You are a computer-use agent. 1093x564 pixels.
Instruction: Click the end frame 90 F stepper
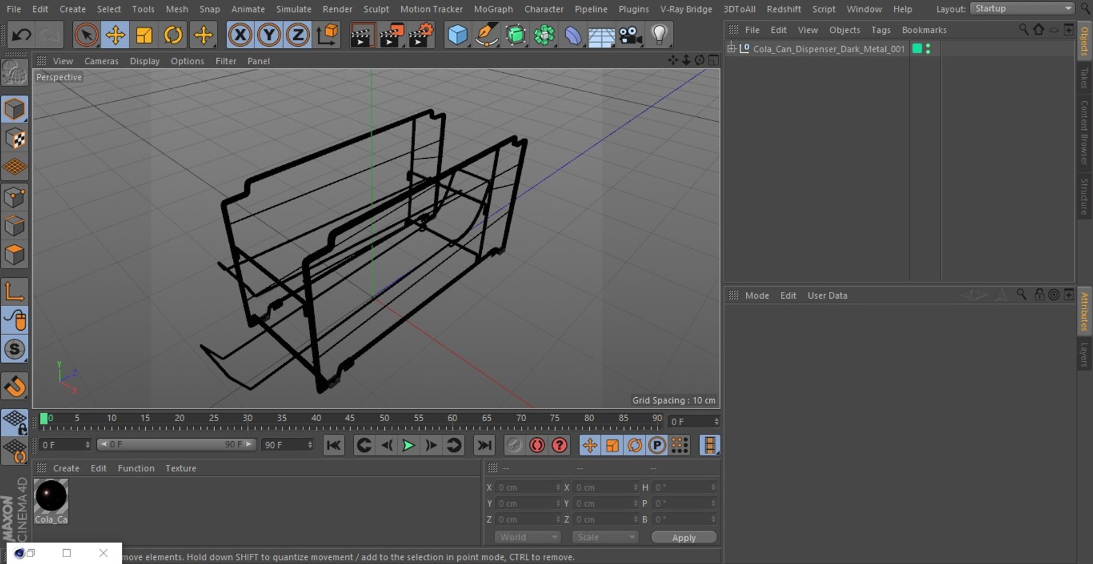click(x=310, y=445)
